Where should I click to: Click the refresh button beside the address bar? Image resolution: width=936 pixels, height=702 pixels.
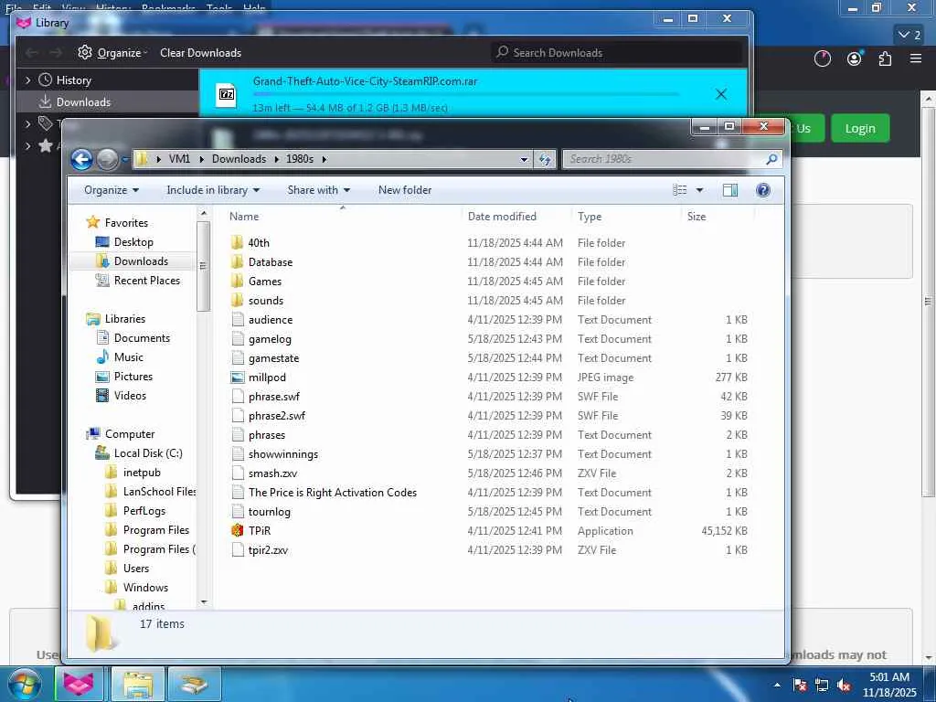coord(545,159)
